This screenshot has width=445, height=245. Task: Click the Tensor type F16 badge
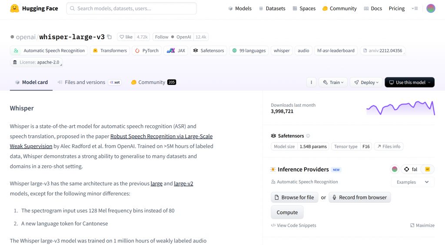coord(351,146)
